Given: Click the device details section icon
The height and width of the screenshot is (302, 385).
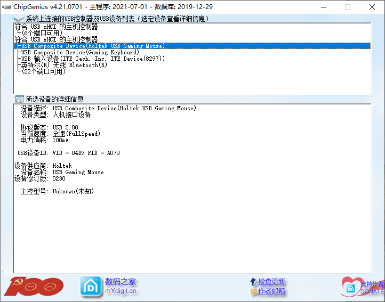Looking at the screenshot, I should (x=19, y=99).
